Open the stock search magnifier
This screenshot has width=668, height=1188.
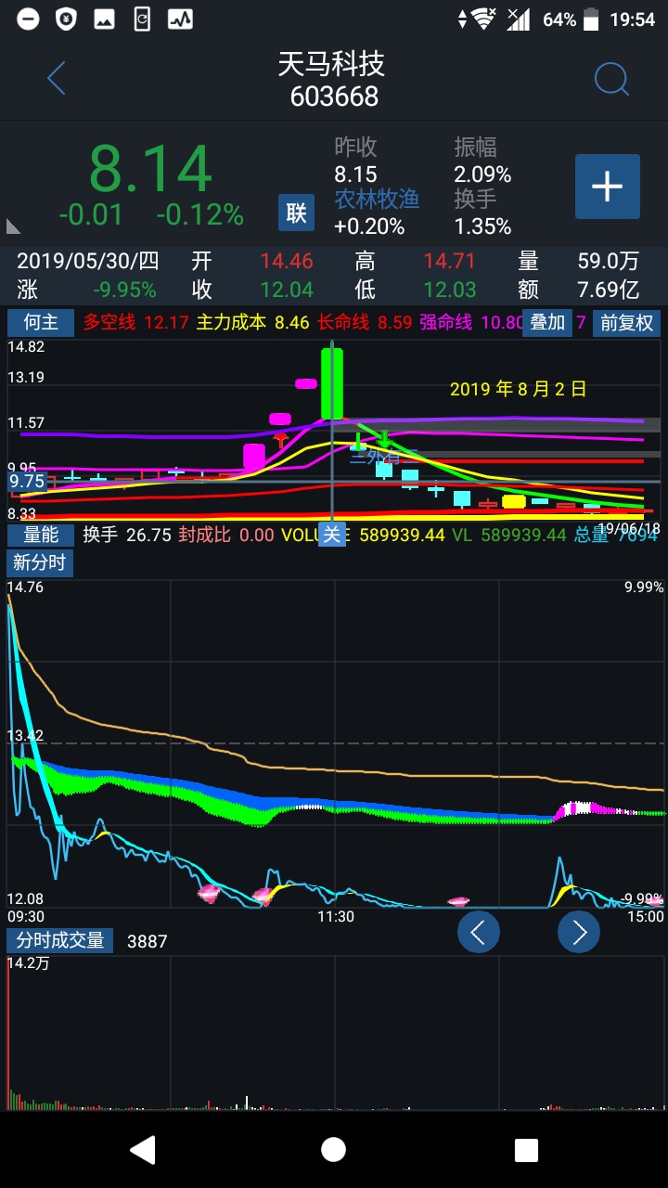611,79
